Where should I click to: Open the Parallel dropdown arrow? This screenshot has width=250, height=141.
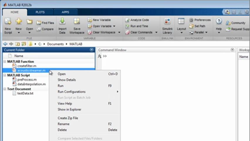click(x=206, y=32)
